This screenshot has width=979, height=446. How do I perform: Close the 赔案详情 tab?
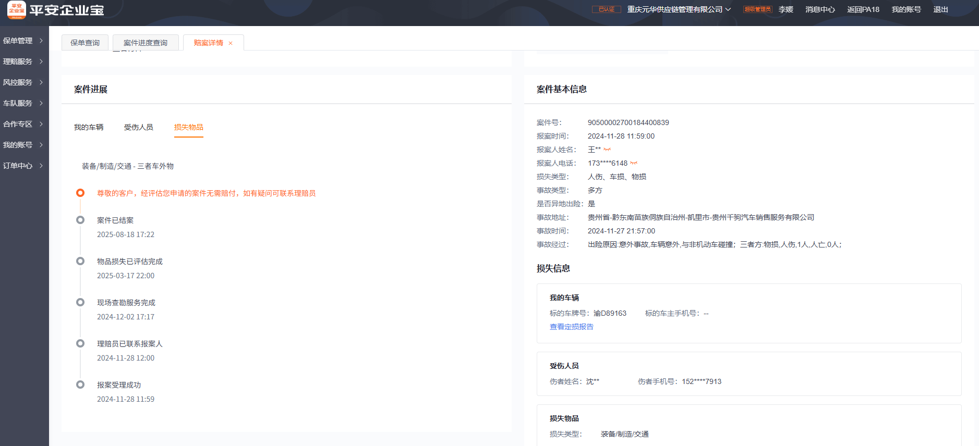point(231,43)
